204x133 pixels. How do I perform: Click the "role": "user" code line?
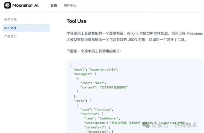[93, 83]
